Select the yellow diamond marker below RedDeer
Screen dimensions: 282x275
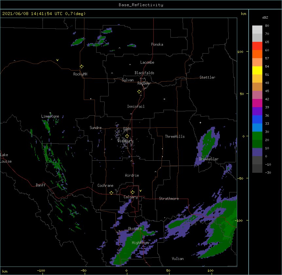(x=139, y=92)
